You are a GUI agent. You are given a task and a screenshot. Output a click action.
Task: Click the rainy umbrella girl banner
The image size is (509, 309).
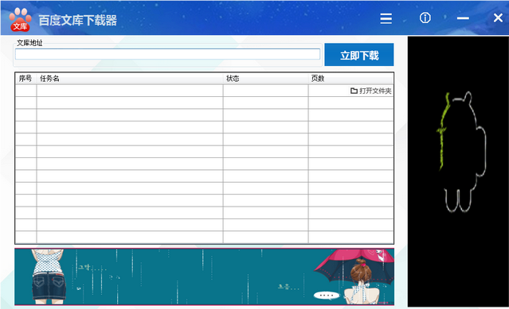(x=204, y=276)
